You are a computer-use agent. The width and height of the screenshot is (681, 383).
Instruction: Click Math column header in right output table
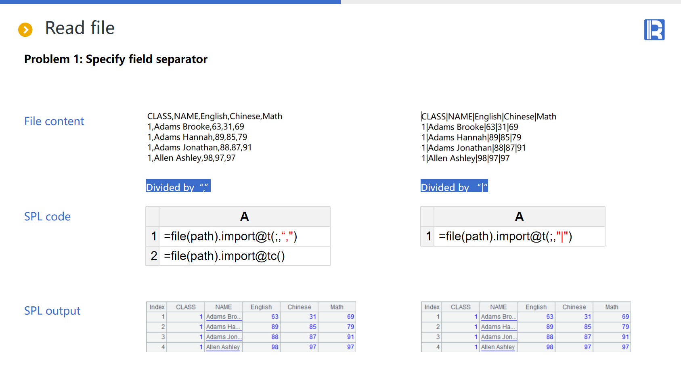[x=612, y=307]
